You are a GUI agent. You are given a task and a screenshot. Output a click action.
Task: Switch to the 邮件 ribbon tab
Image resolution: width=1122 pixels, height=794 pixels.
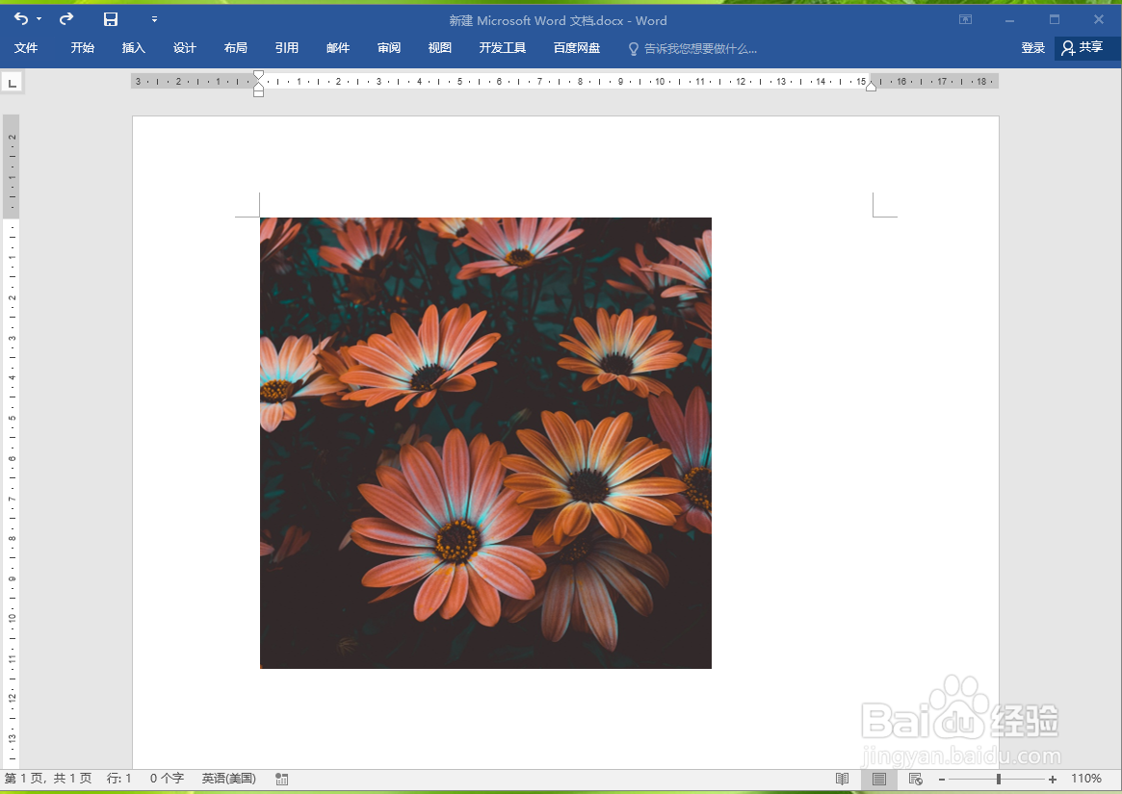click(338, 48)
